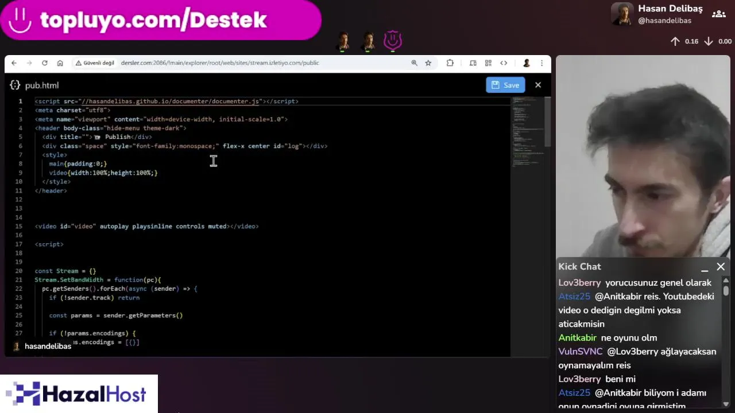Open Hasan Delibaş profile avatar
The width and height of the screenshot is (735, 413).
click(x=622, y=14)
